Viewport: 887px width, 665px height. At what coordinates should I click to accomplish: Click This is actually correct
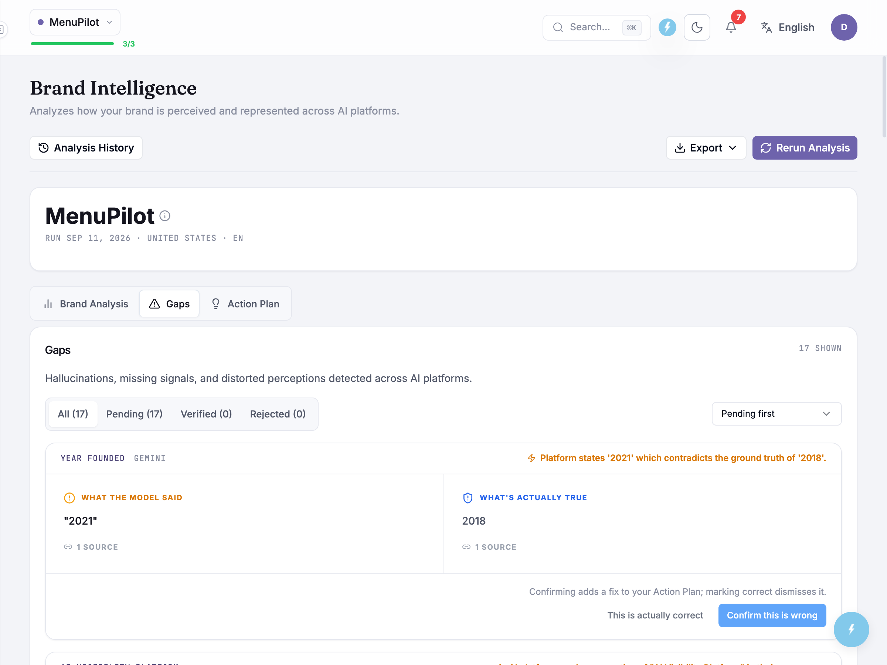coord(655,615)
